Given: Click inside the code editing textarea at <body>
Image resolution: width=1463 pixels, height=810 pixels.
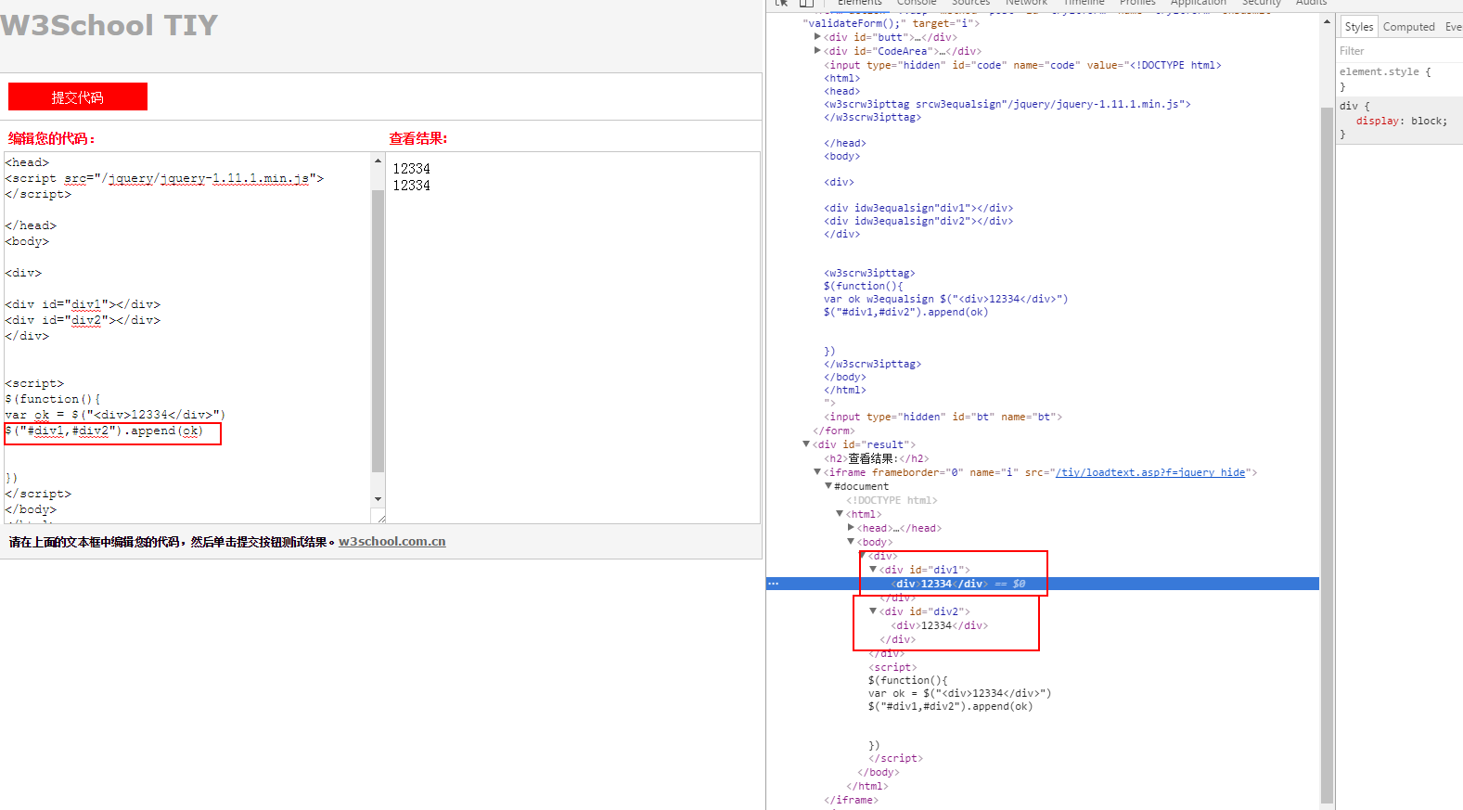Looking at the screenshot, I should tap(27, 241).
